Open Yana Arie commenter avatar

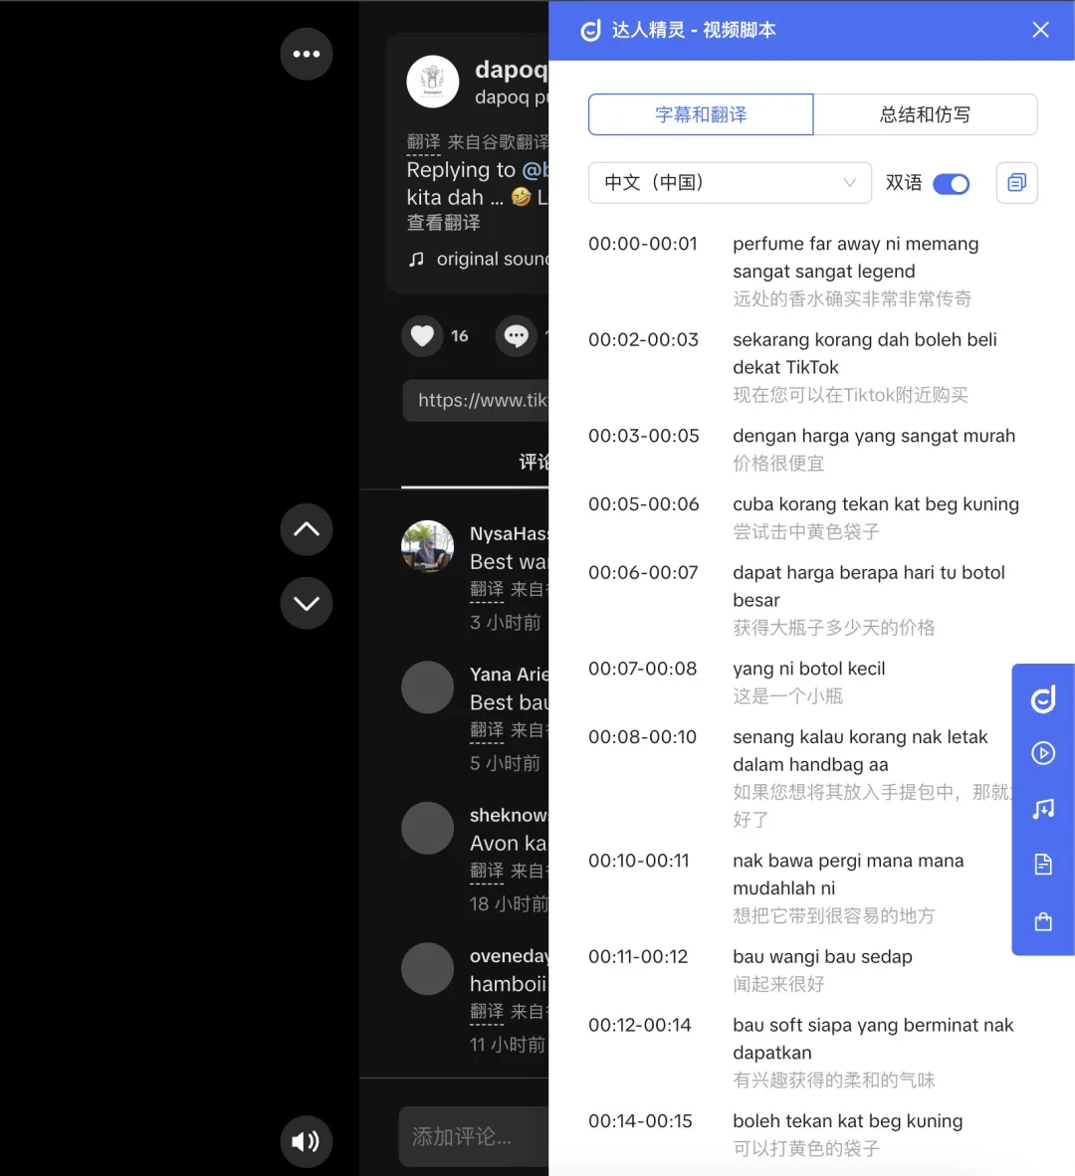[428, 687]
